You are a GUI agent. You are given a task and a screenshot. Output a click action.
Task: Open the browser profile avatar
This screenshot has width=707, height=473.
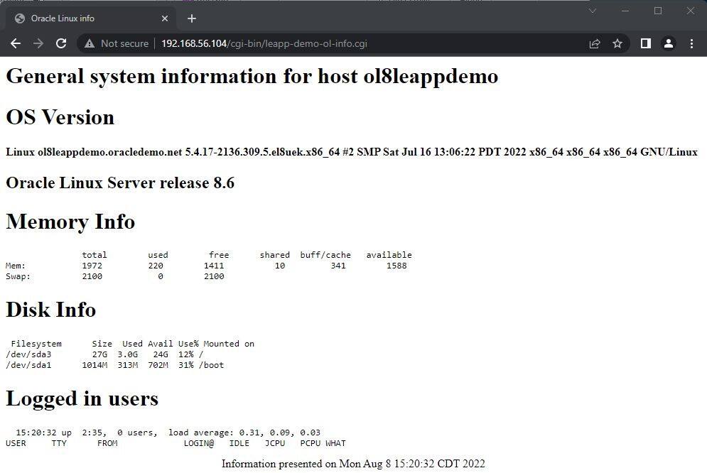click(x=669, y=43)
